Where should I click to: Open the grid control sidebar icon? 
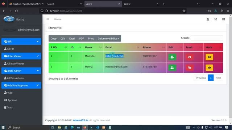[x=224, y=19]
